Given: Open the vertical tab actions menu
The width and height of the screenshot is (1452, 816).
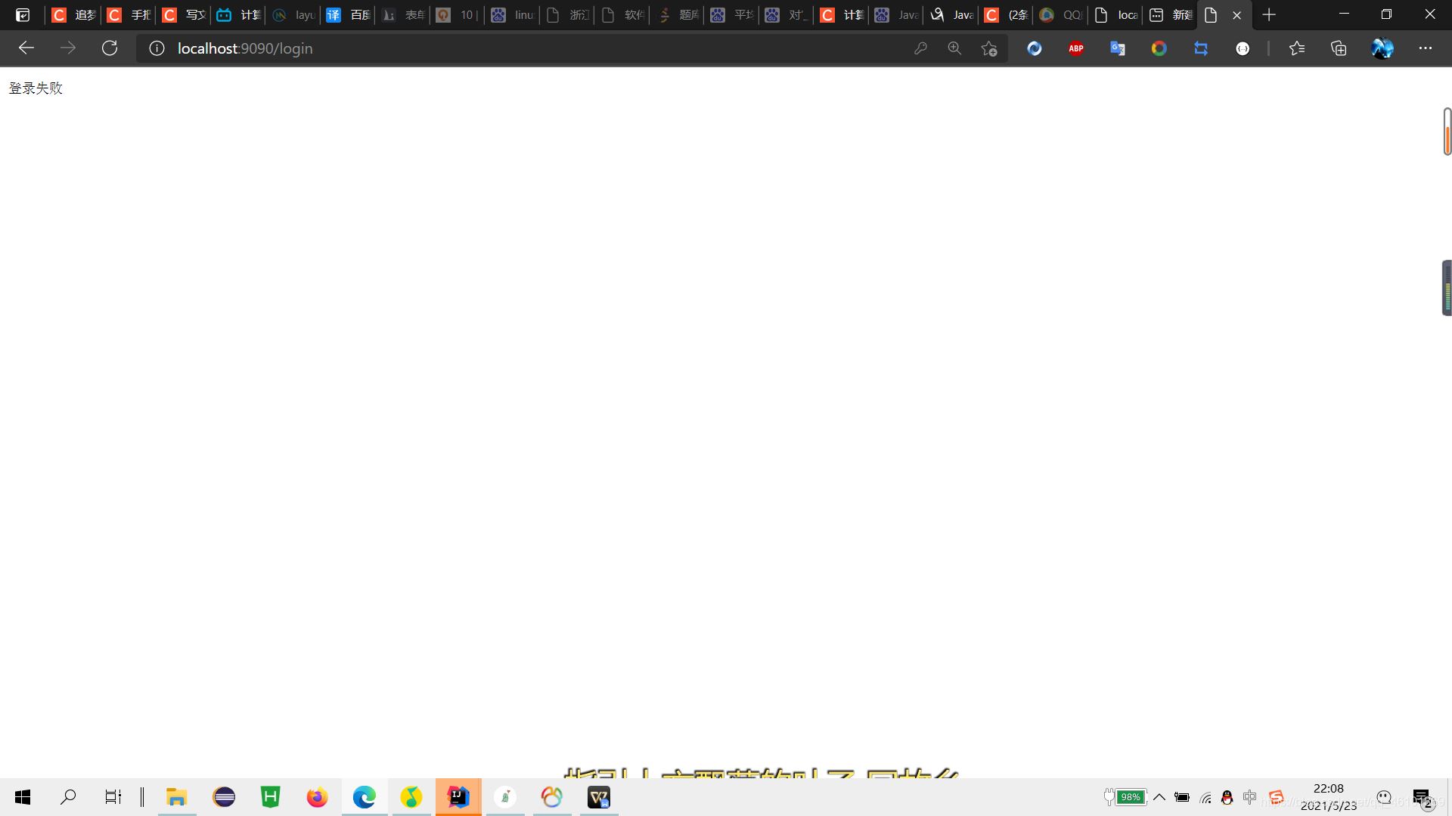Looking at the screenshot, I should tap(23, 15).
